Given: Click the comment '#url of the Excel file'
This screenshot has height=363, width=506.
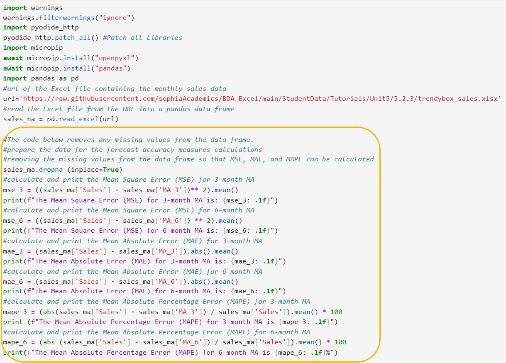Looking at the screenshot, I should coord(115,88).
